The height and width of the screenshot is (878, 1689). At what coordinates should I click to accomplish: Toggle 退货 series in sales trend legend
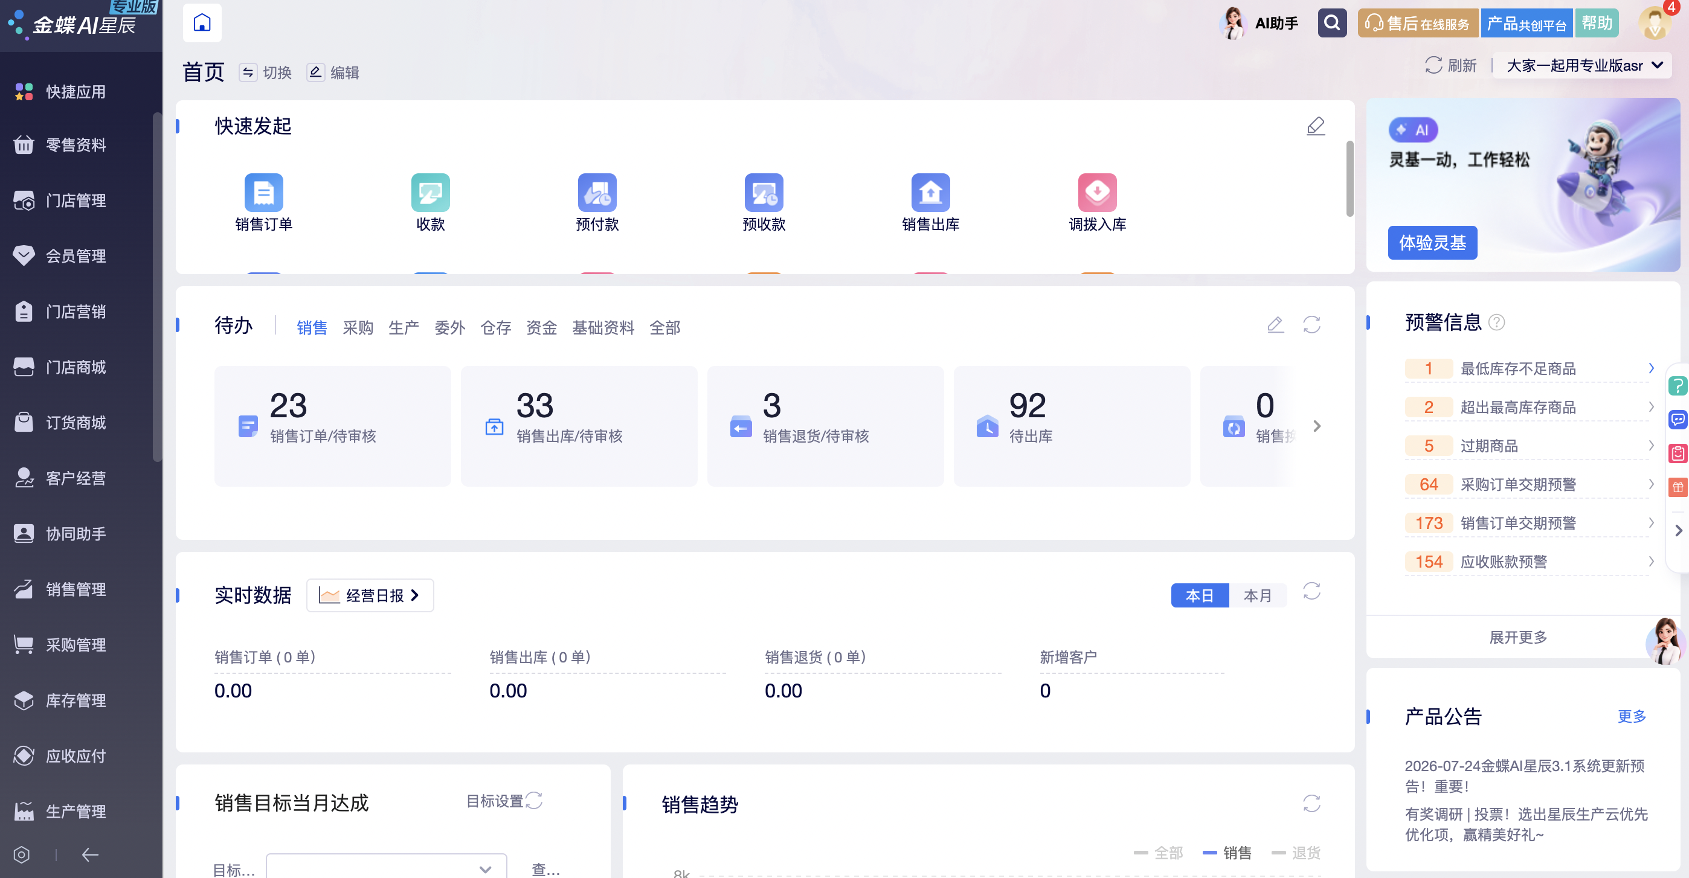1296,853
